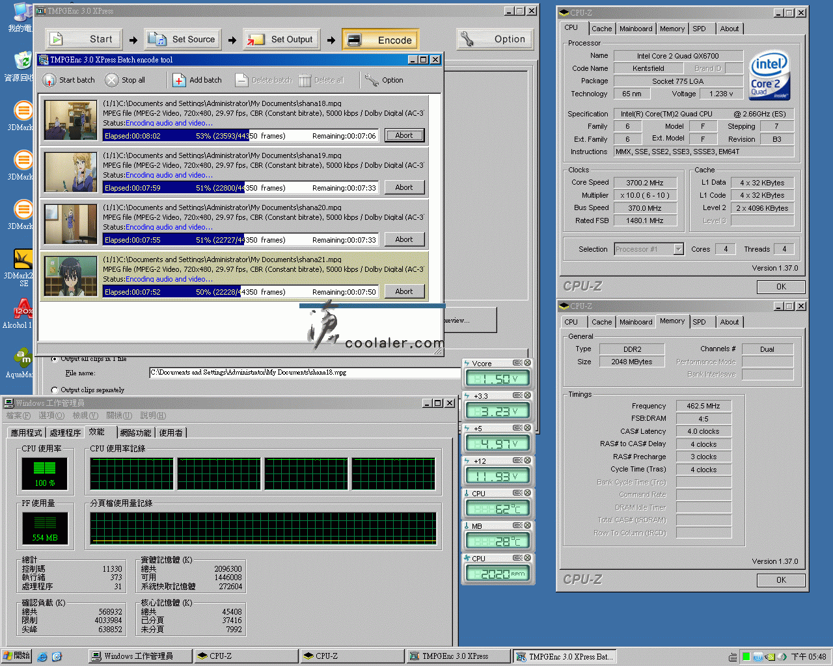Click Delete all toolbar item

(x=321, y=80)
